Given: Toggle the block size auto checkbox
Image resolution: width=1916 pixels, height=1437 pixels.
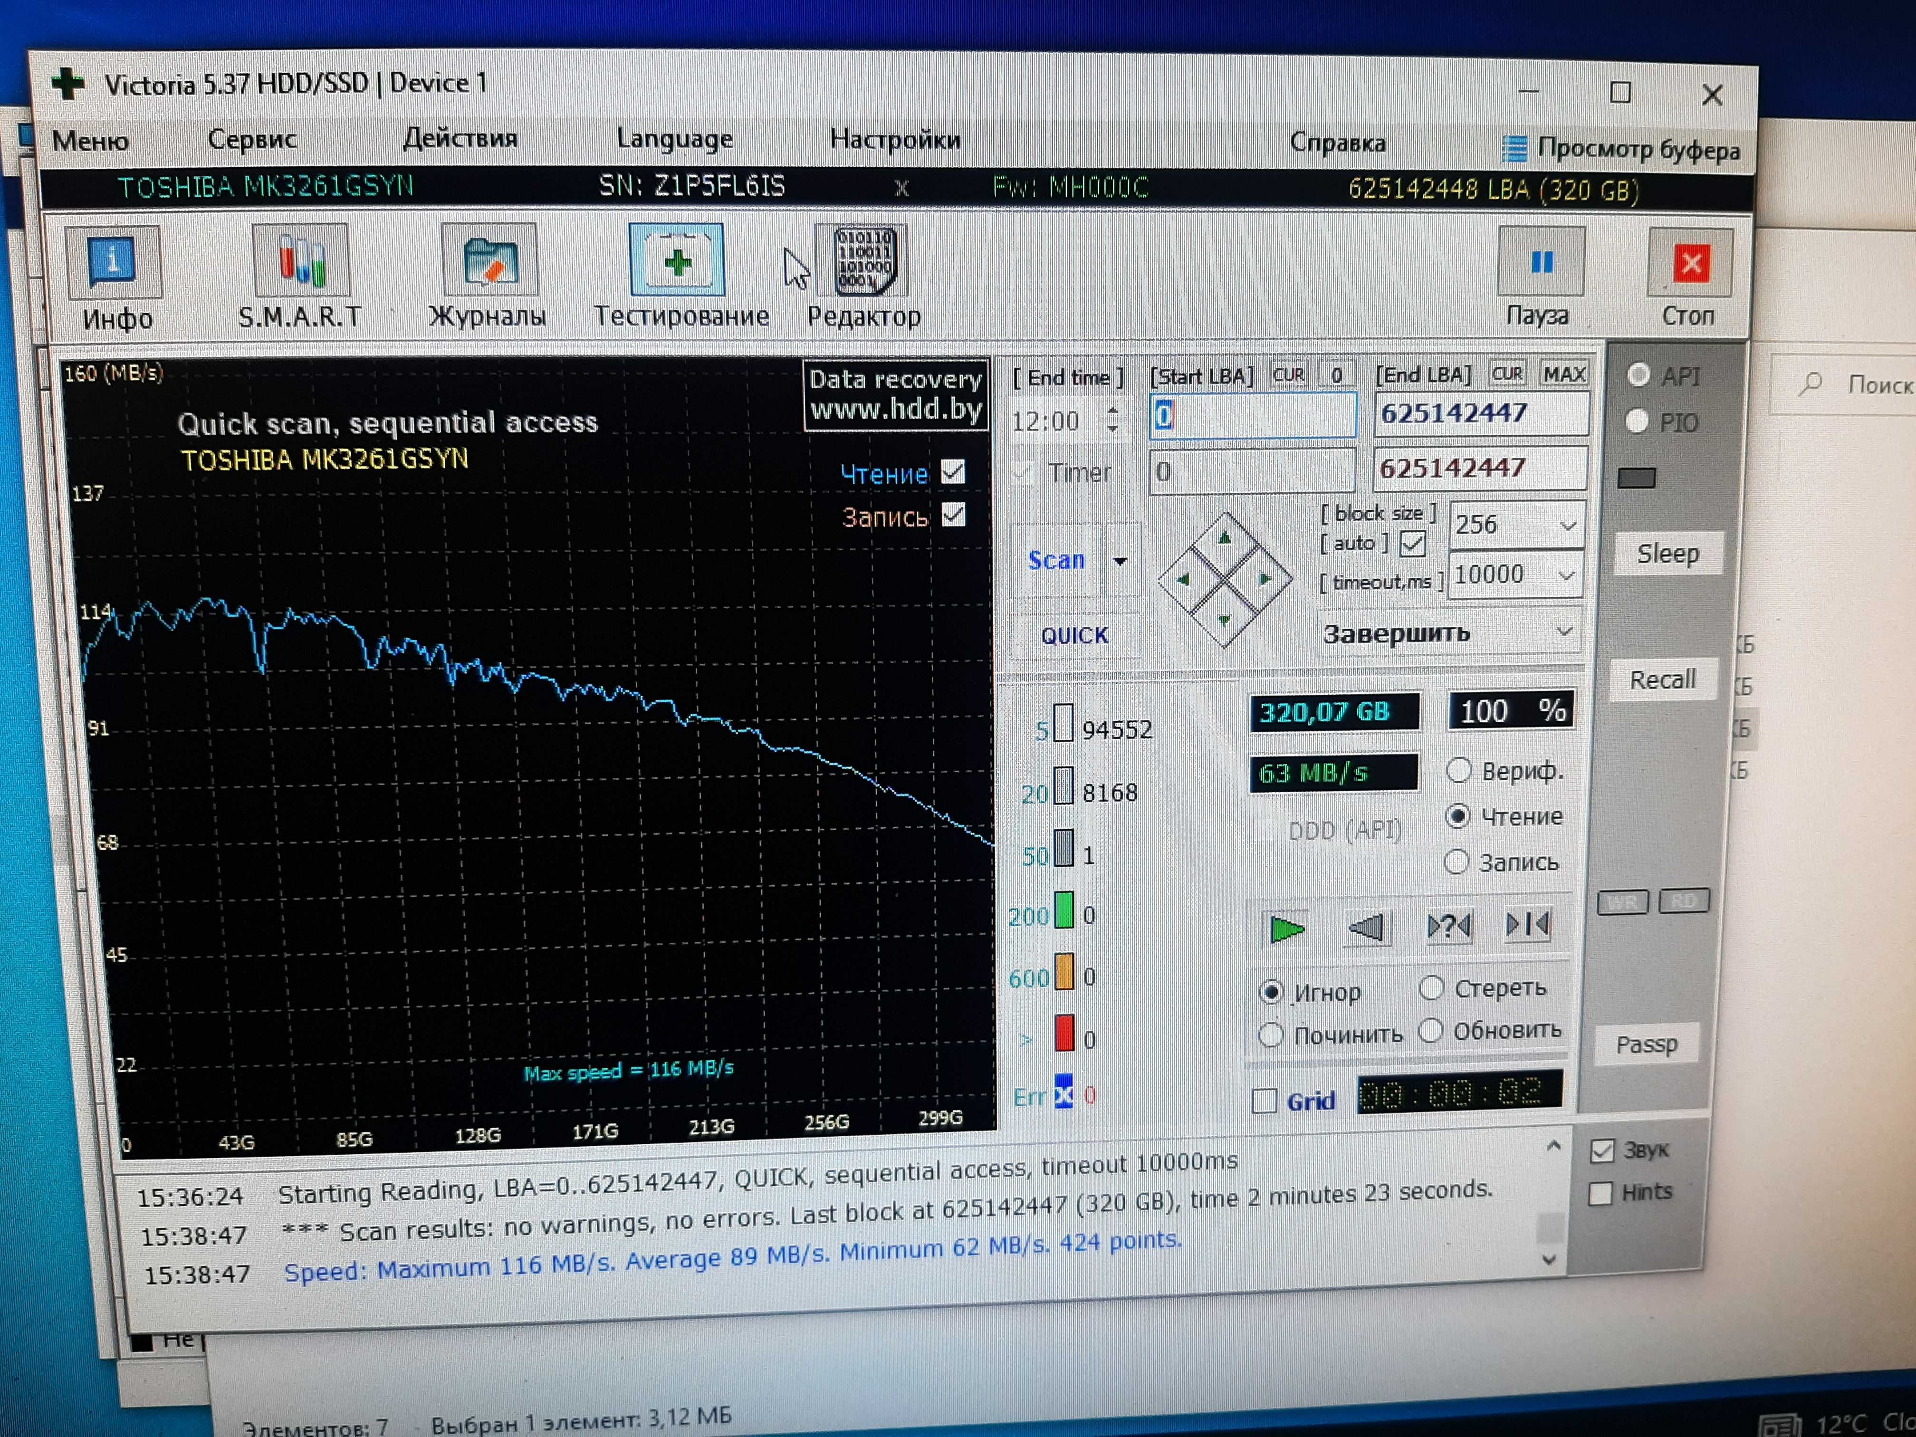Looking at the screenshot, I should tap(1412, 544).
